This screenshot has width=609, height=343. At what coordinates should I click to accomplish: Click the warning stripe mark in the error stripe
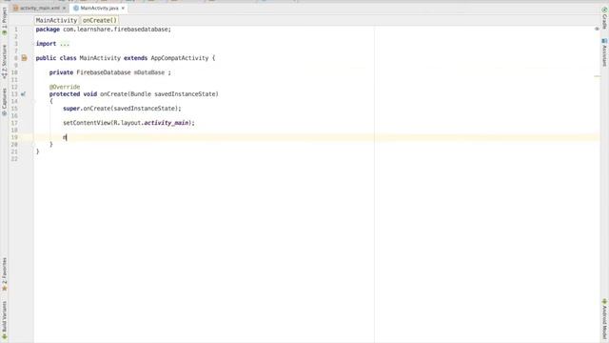click(597, 76)
